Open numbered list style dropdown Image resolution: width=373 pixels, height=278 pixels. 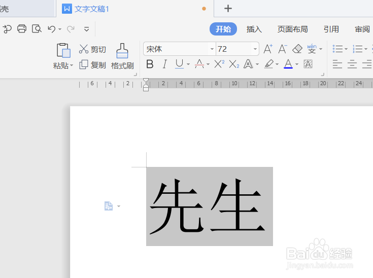pos(366,49)
